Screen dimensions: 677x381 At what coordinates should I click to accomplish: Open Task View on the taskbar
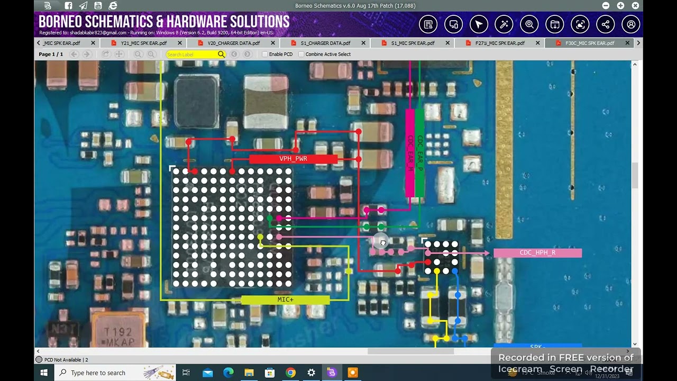[186, 373]
